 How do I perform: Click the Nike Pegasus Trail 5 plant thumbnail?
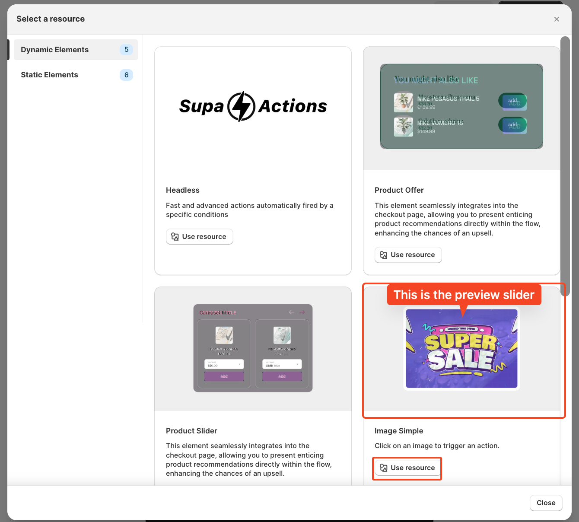click(404, 103)
